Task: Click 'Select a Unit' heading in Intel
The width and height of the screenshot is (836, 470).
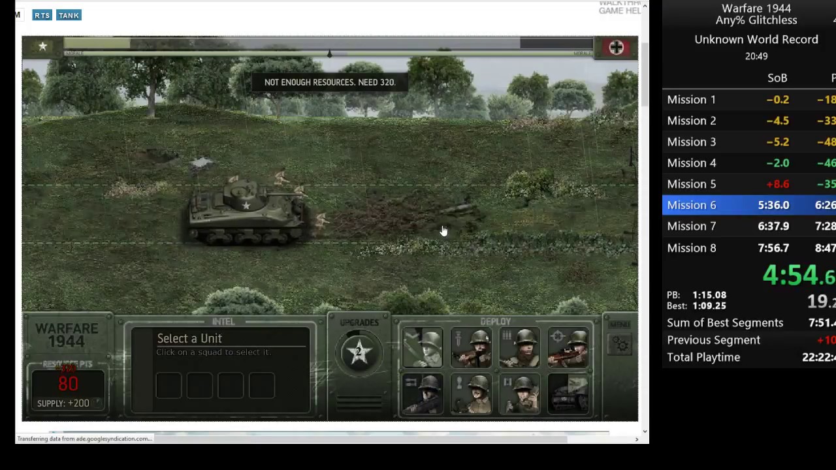Action: point(189,338)
